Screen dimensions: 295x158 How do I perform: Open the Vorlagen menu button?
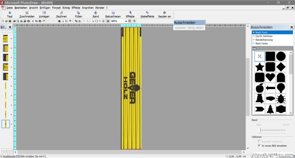(44, 14)
